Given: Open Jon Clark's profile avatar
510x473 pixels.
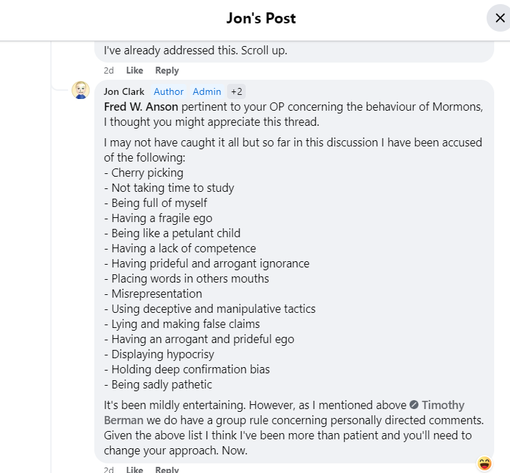Looking at the screenshot, I should pos(81,90).
